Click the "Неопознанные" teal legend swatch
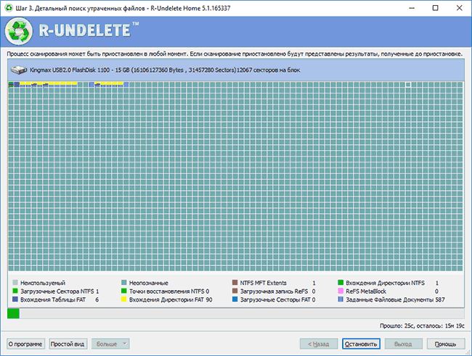The width and height of the screenshot is (472, 356). 123,282
